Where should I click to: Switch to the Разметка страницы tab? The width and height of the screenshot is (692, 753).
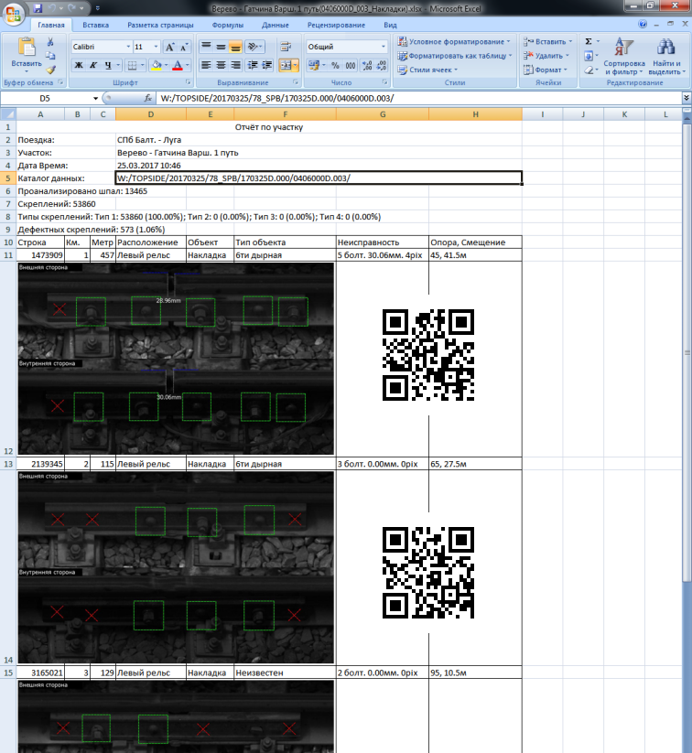[x=160, y=25]
